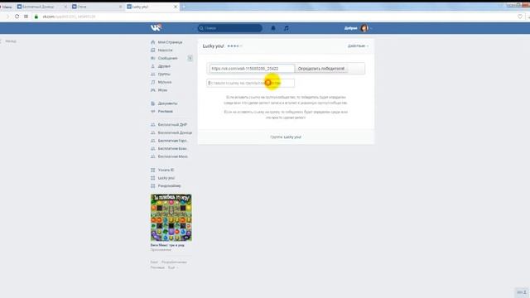530x298 pixels.
Task: Click the Lucky you! app title heading
Action: [x=214, y=46]
